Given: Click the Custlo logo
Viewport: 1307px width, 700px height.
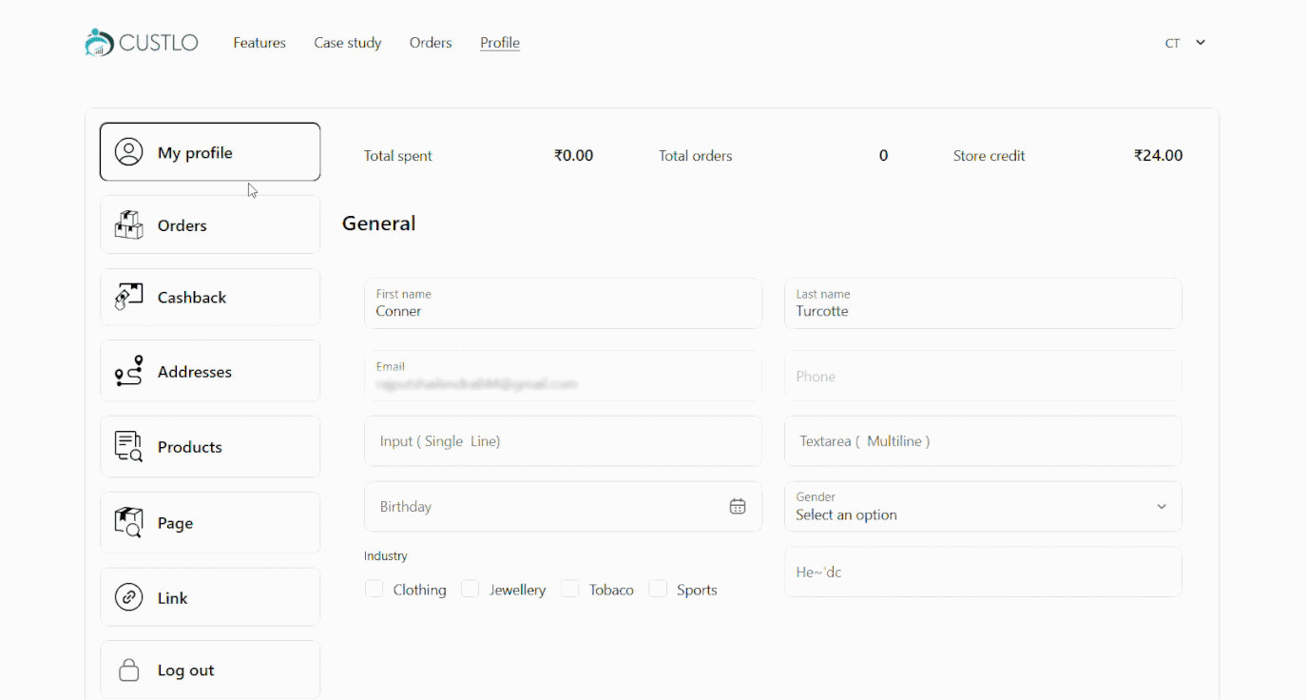Looking at the screenshot, I should (x=142, y=43).
